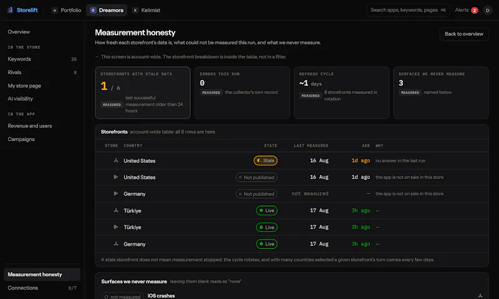Click the Last measured column header
The height and width of the screenshot is (299, 499).
point(311,145)
